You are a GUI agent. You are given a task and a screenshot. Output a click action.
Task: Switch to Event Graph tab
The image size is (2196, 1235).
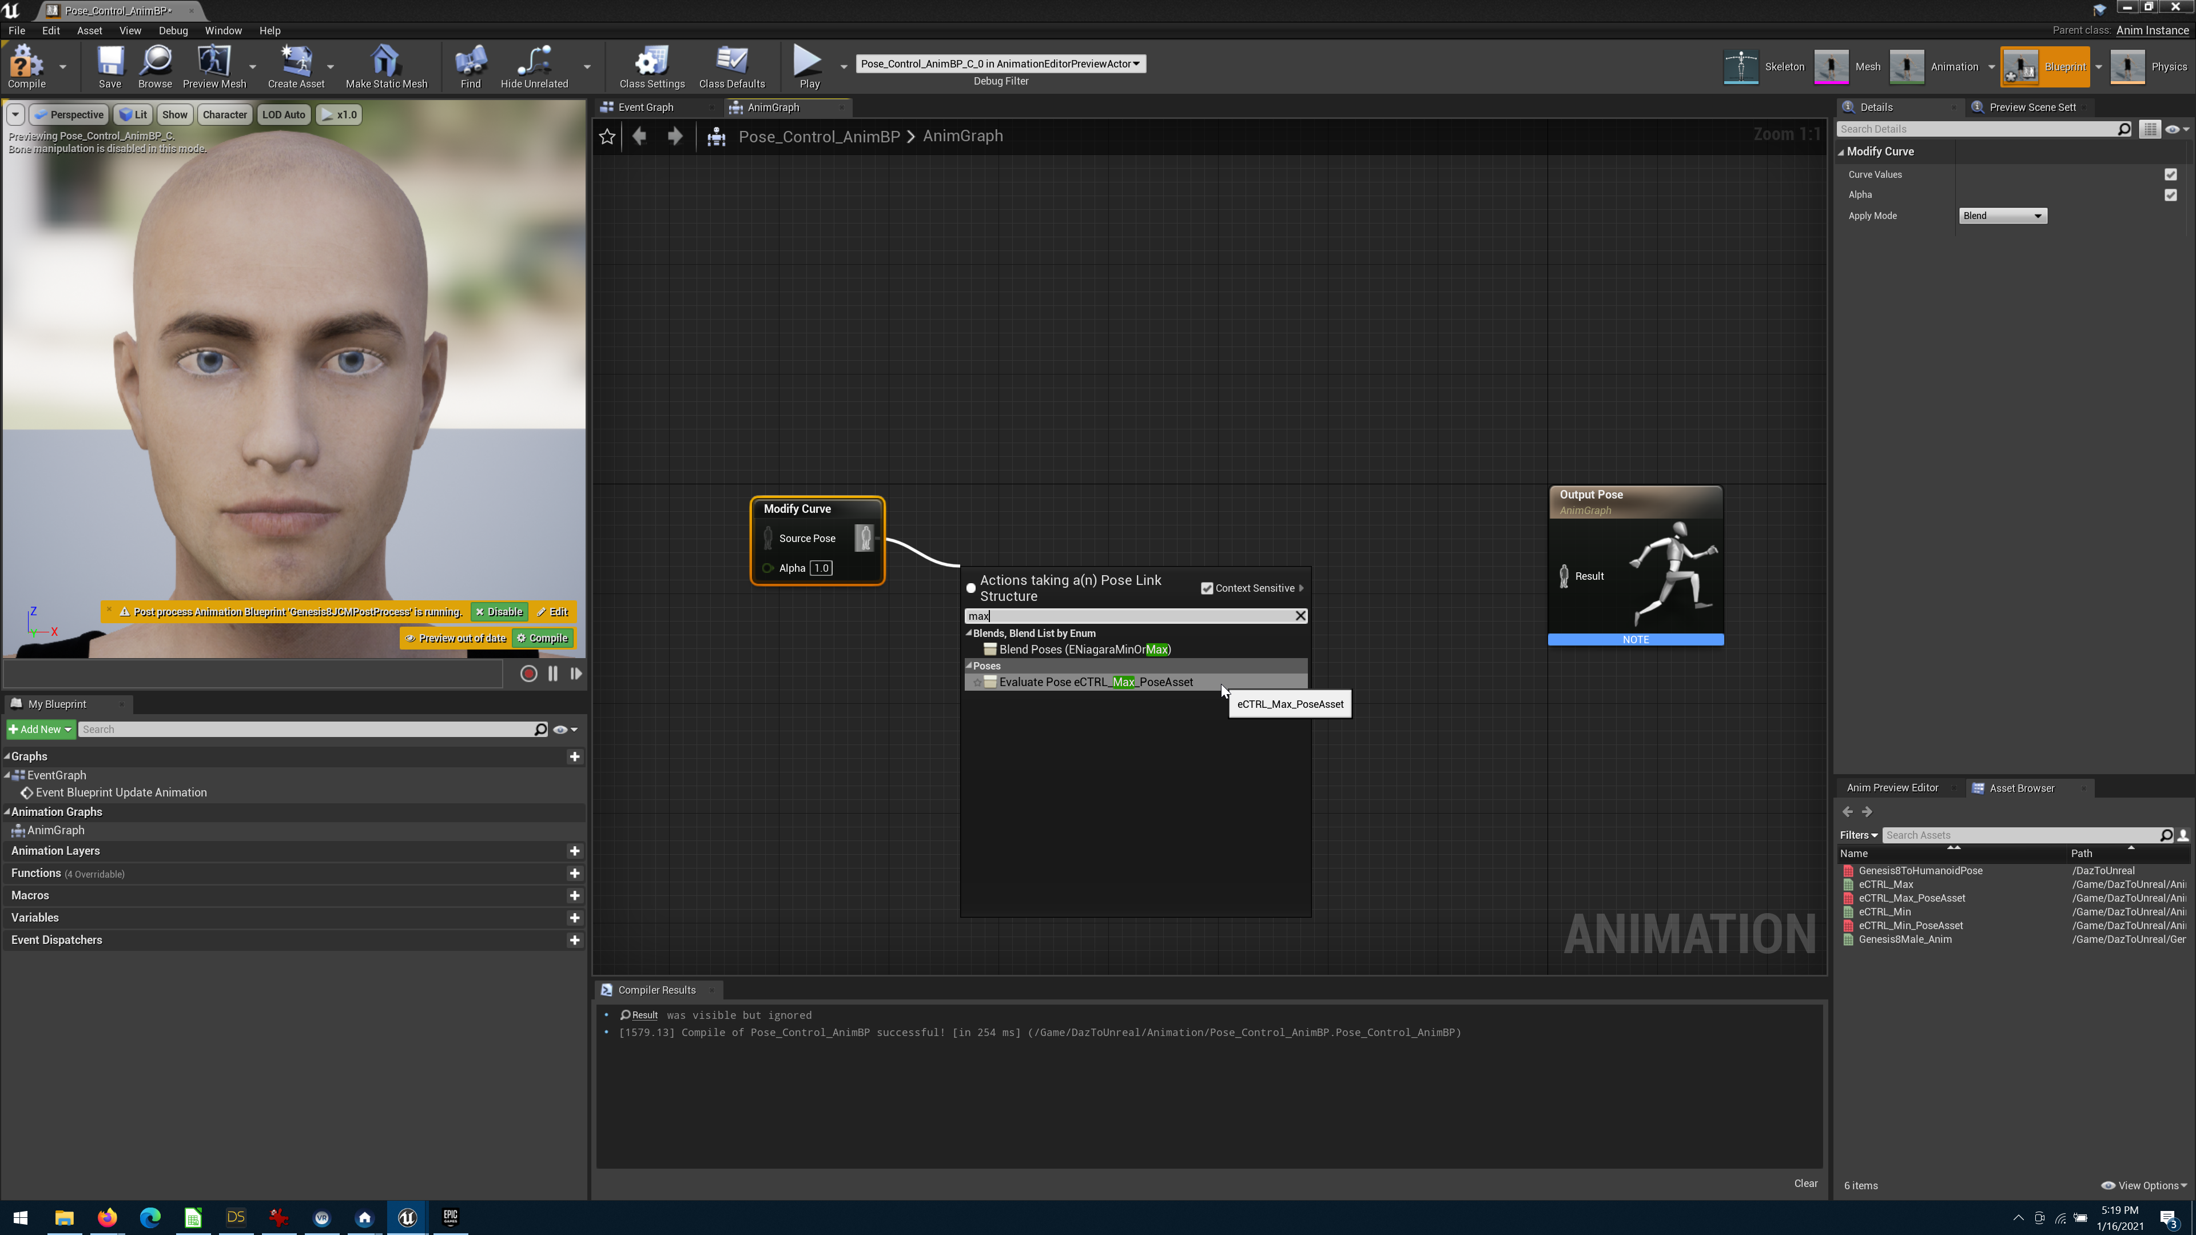(645, 107)
